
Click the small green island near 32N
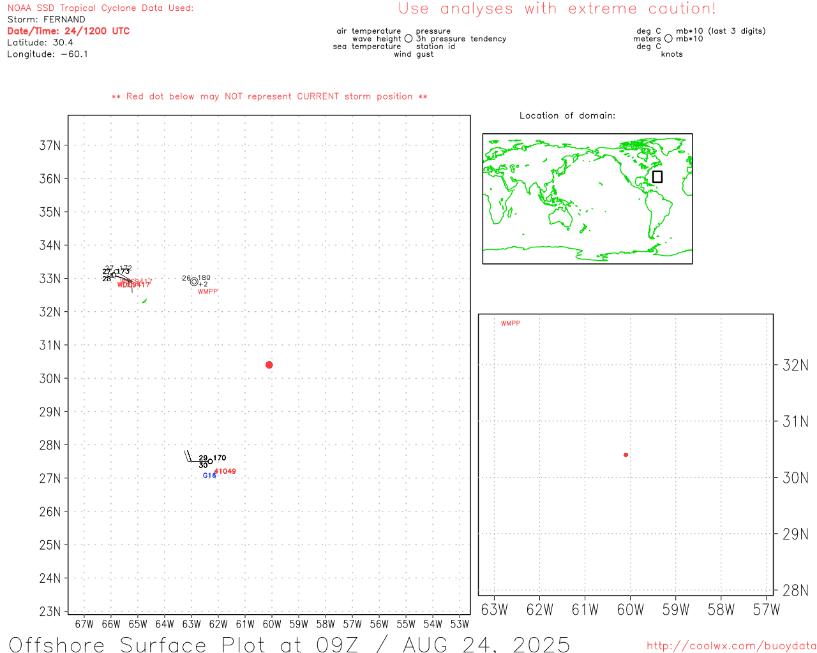click(x=144, y=301)
